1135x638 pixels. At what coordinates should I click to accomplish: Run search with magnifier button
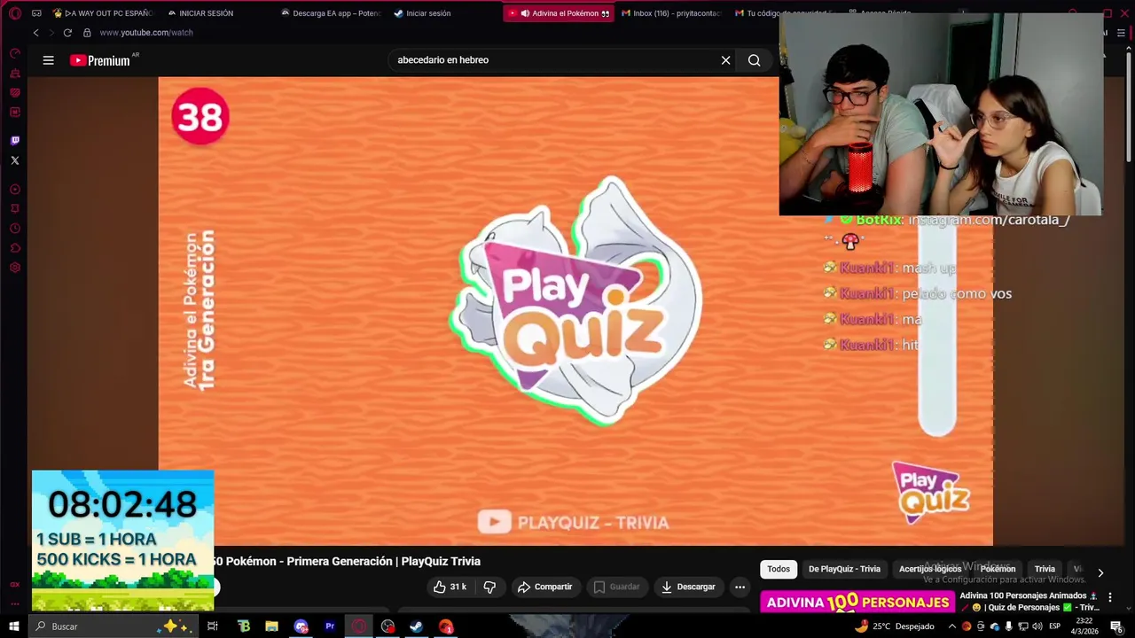click(x=754, y=60)
